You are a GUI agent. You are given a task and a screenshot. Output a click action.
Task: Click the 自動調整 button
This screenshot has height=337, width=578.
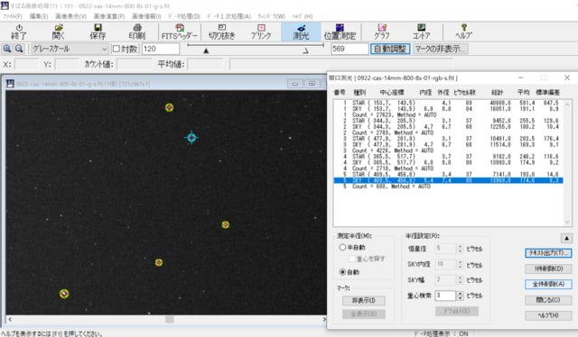tap(390, 49)
